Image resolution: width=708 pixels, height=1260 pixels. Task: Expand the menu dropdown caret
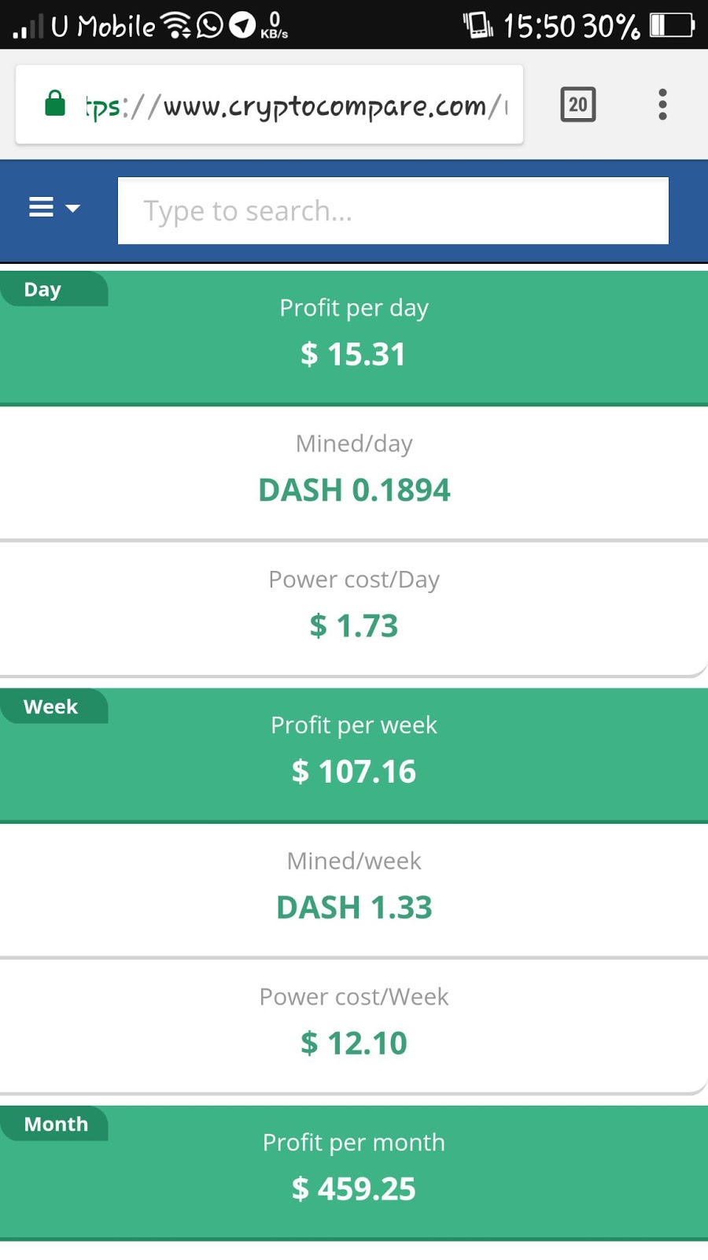coord(73,209)
